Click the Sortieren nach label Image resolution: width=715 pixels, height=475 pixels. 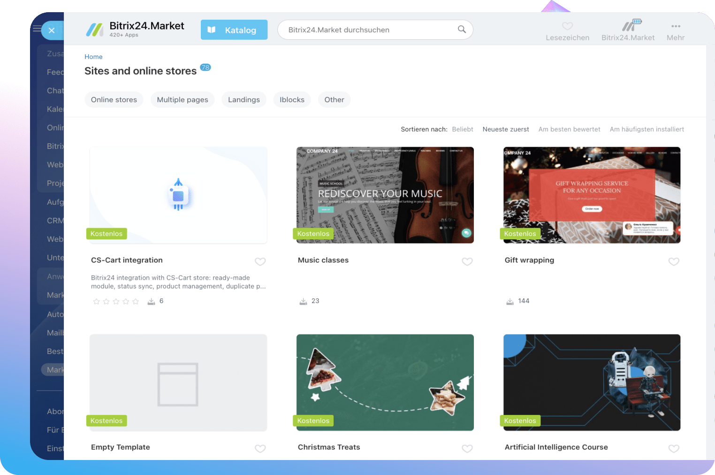pos(424,129)
